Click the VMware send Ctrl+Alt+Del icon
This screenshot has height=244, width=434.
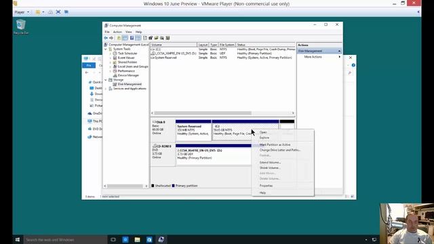click(x=50, y=12)
